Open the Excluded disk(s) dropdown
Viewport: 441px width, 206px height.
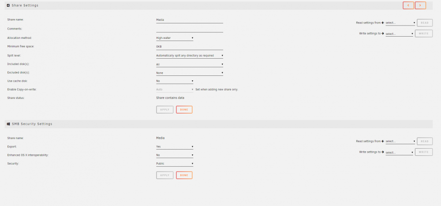coord(190,73)
